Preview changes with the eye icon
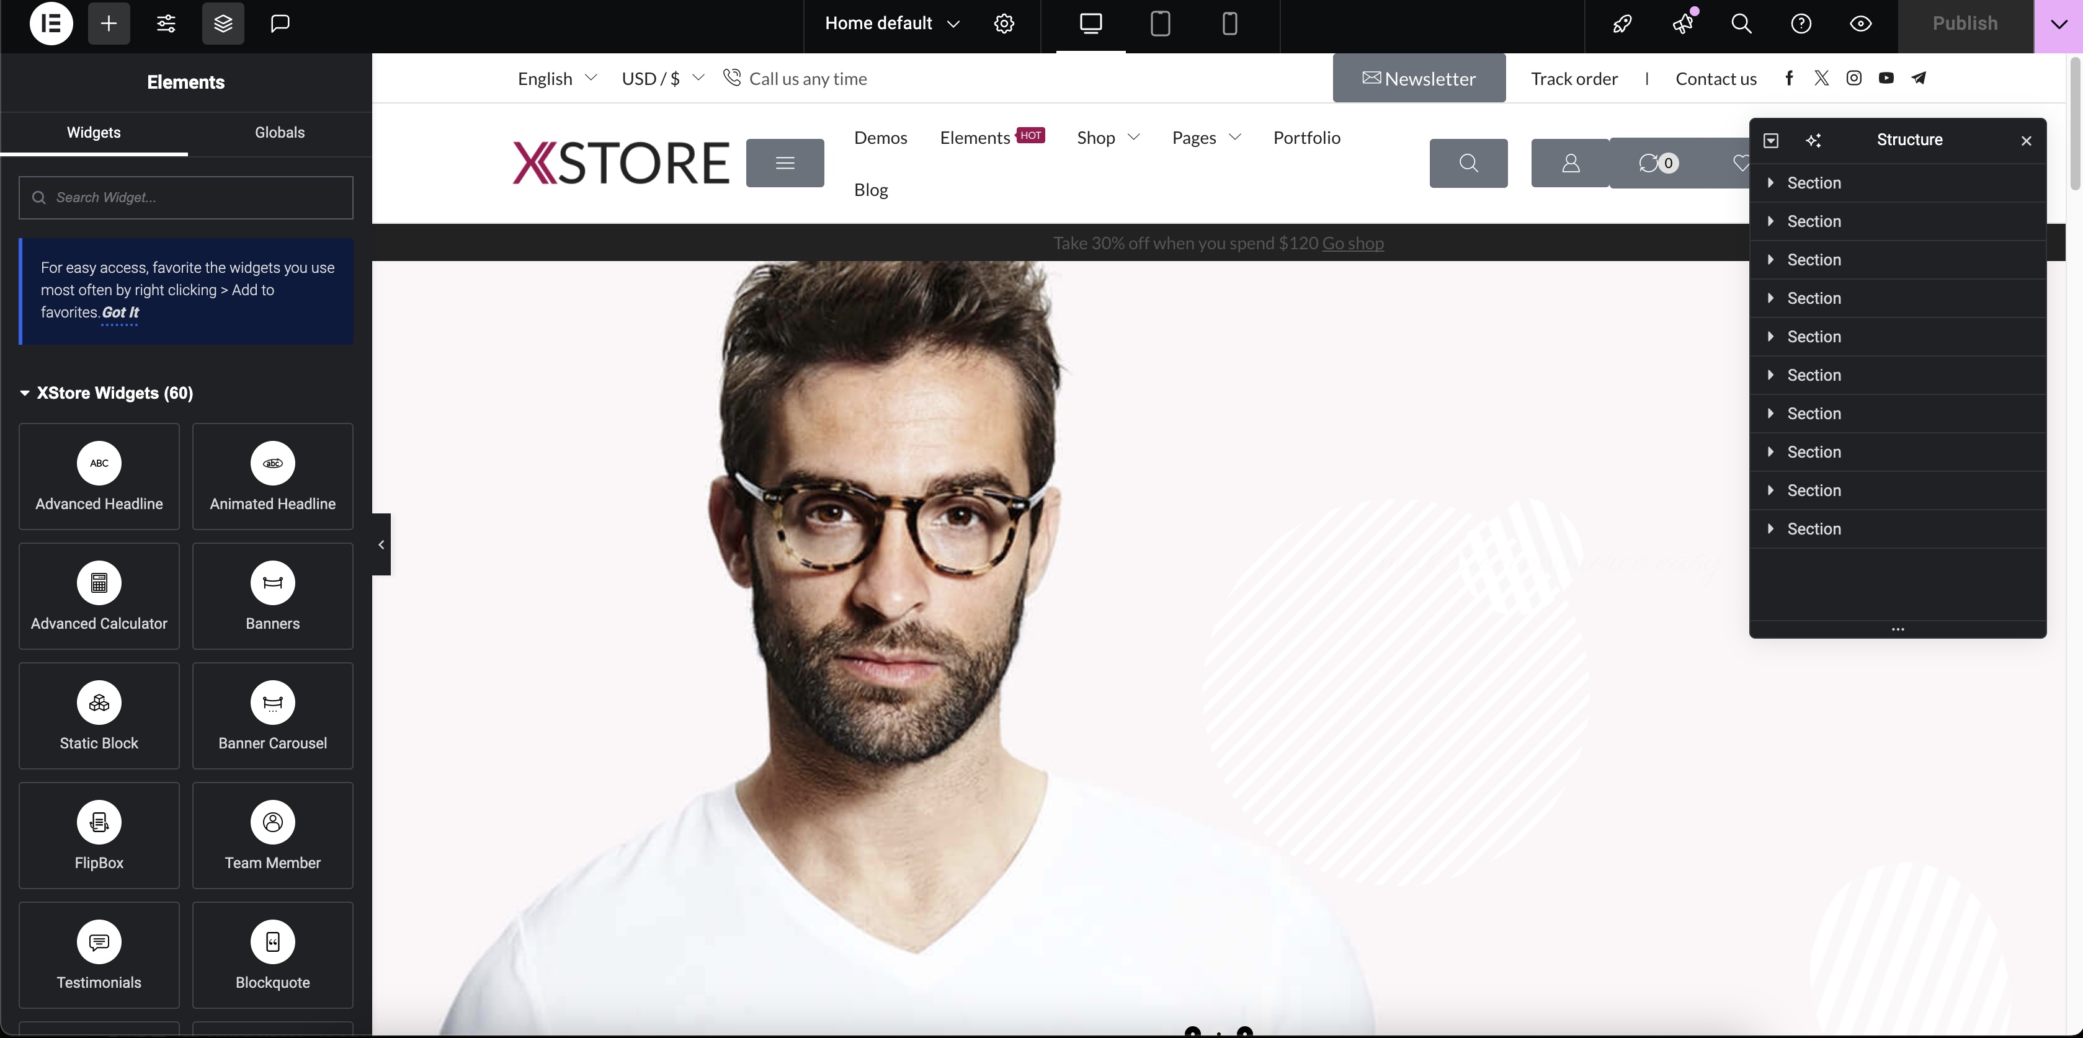 [x=1861, y=24]
